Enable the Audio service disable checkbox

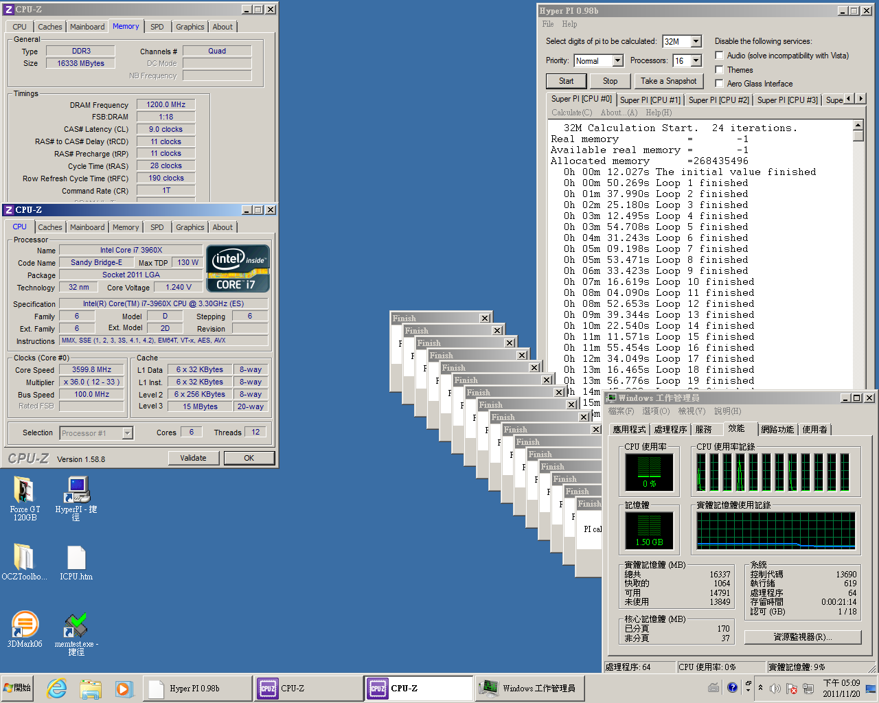point(719,56)
